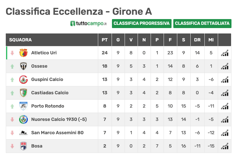The image size is (234, 154).
Task: Open chart icon for San Marco Assemini 80
Action: coord(225,133)
